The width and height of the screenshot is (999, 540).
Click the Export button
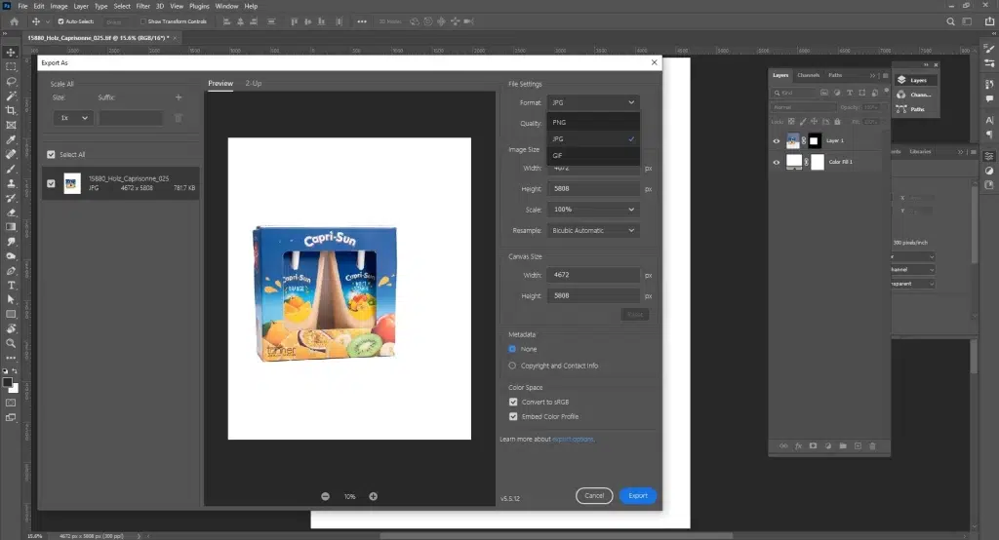pos(638,496)
